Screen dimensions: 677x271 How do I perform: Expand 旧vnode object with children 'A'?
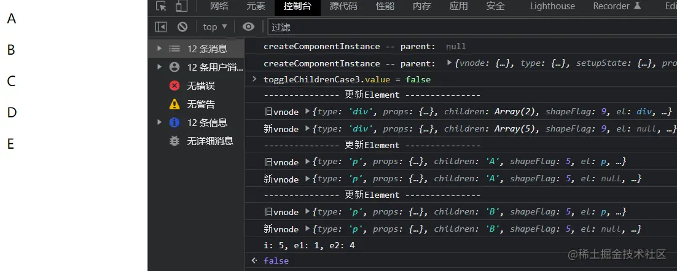307,161
